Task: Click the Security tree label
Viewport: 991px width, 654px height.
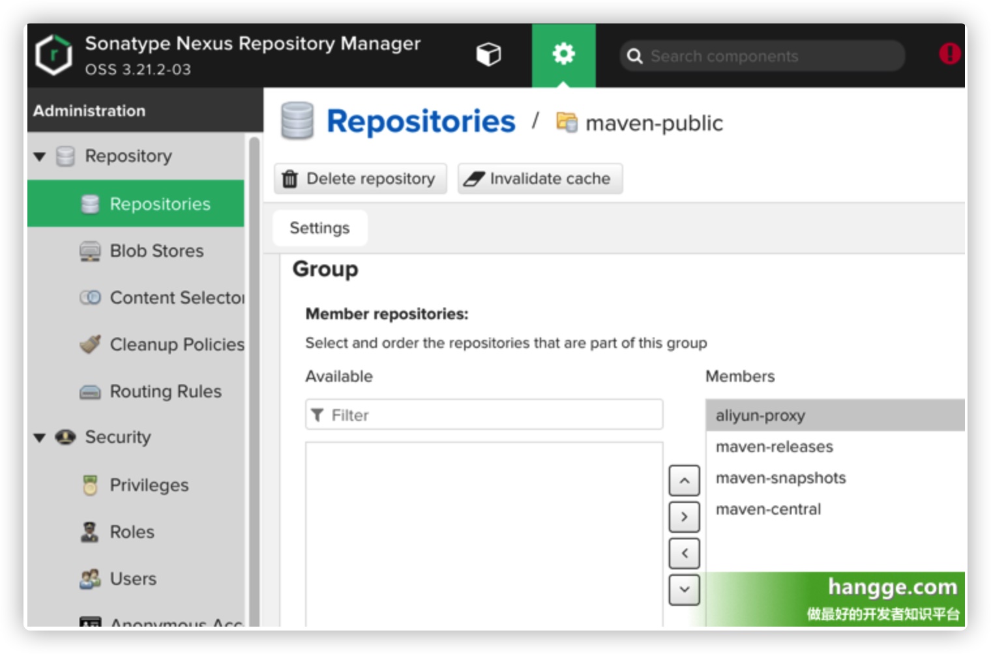Action: [x=118, y=437]
